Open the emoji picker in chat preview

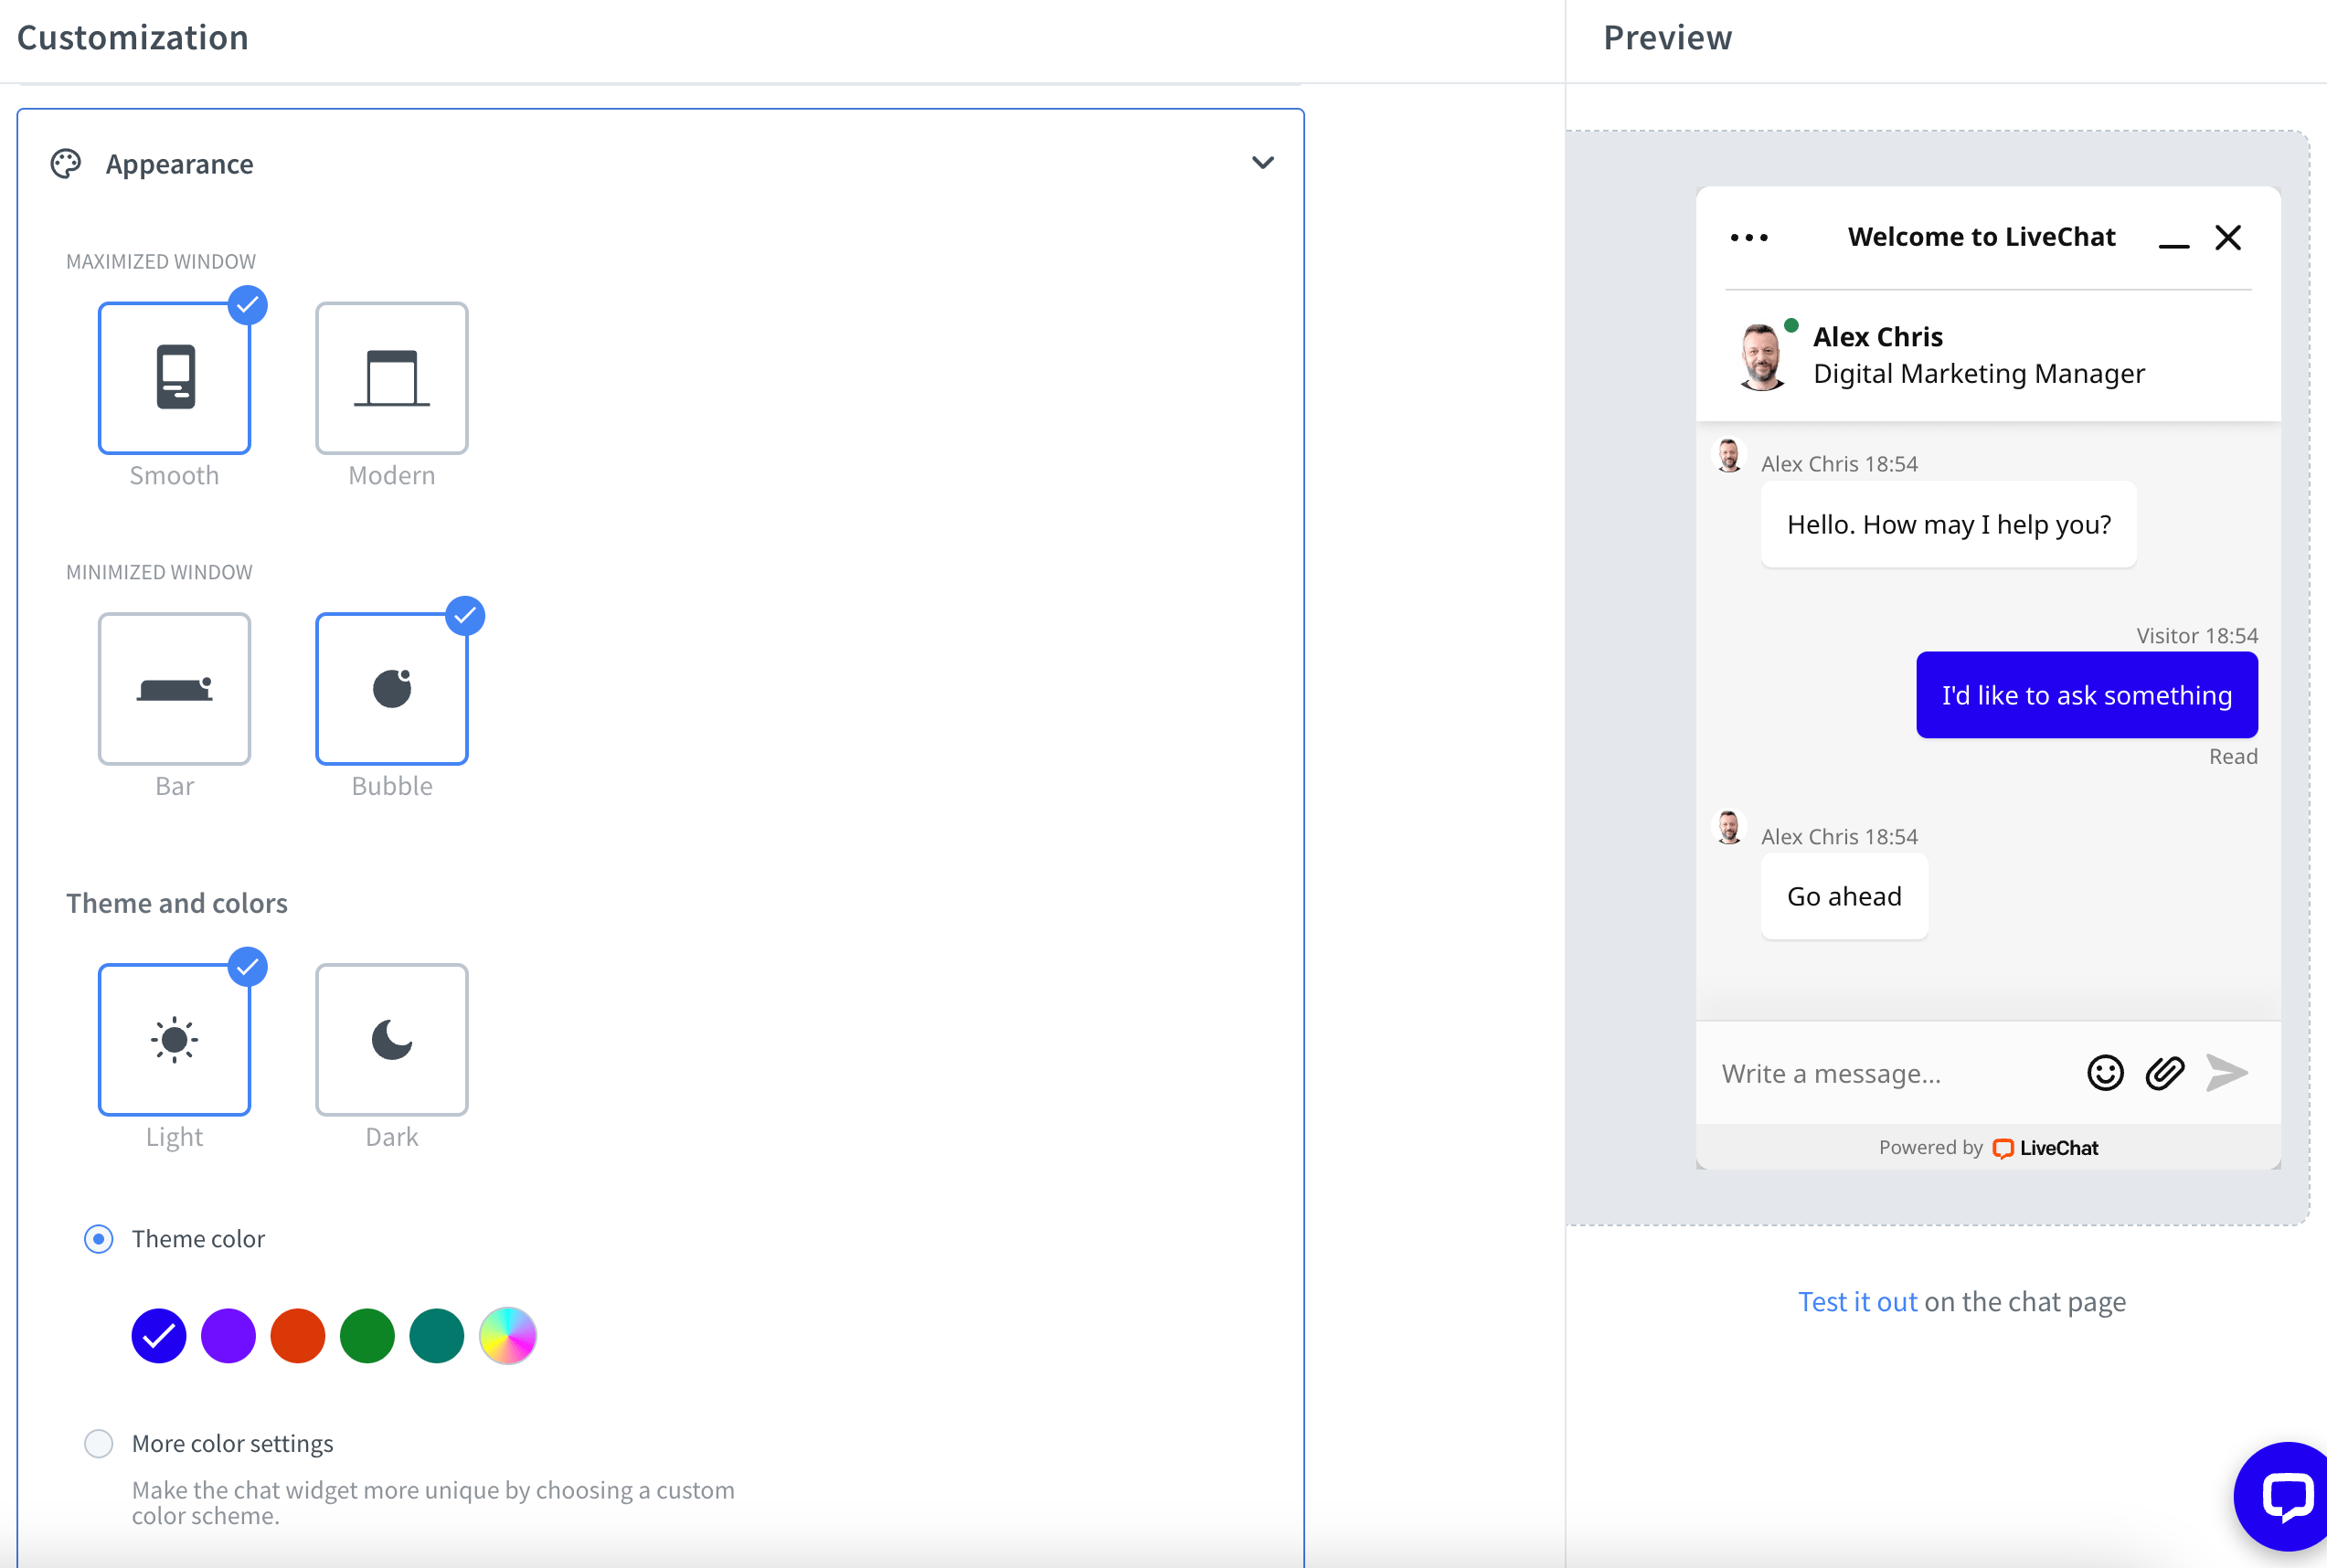(2105, 1073)
